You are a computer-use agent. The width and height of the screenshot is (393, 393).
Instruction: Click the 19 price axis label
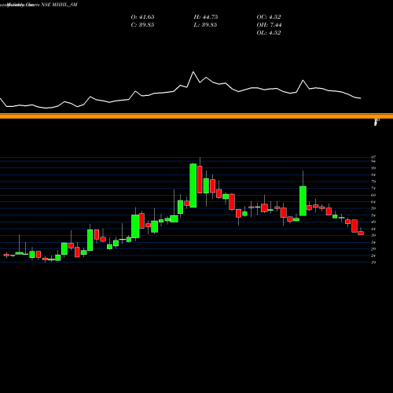[x=373, y=263]
